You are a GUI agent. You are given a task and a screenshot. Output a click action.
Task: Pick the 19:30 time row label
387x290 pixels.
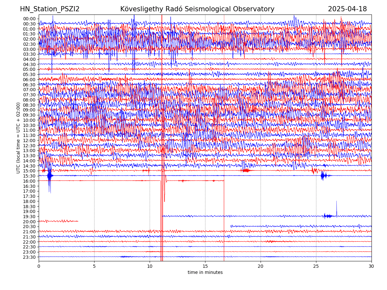pos(29,217)
